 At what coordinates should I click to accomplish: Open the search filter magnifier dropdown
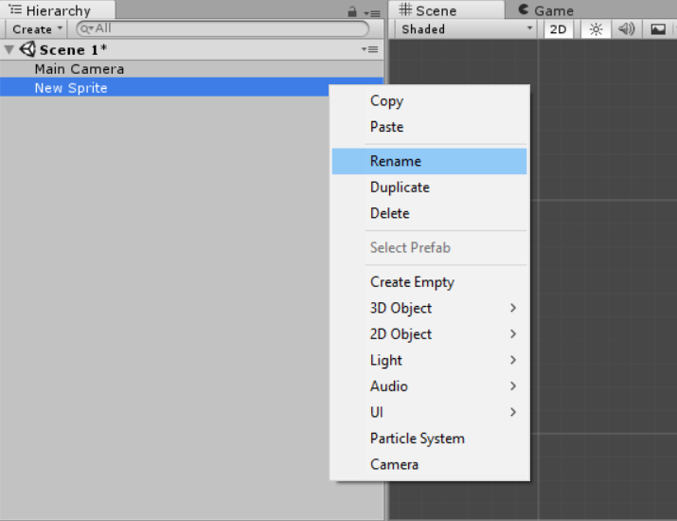(x=87, y=29)
